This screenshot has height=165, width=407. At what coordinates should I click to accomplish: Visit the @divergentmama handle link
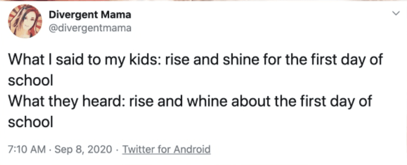(90, 27)
